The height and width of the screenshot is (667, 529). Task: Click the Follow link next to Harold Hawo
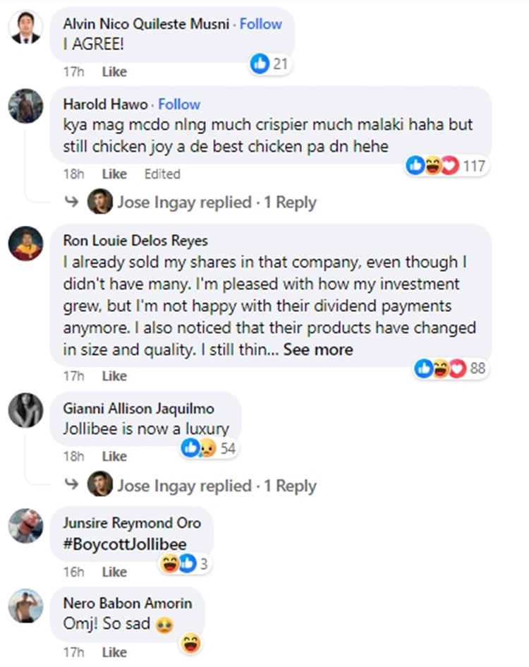click(x=179, y=104)
